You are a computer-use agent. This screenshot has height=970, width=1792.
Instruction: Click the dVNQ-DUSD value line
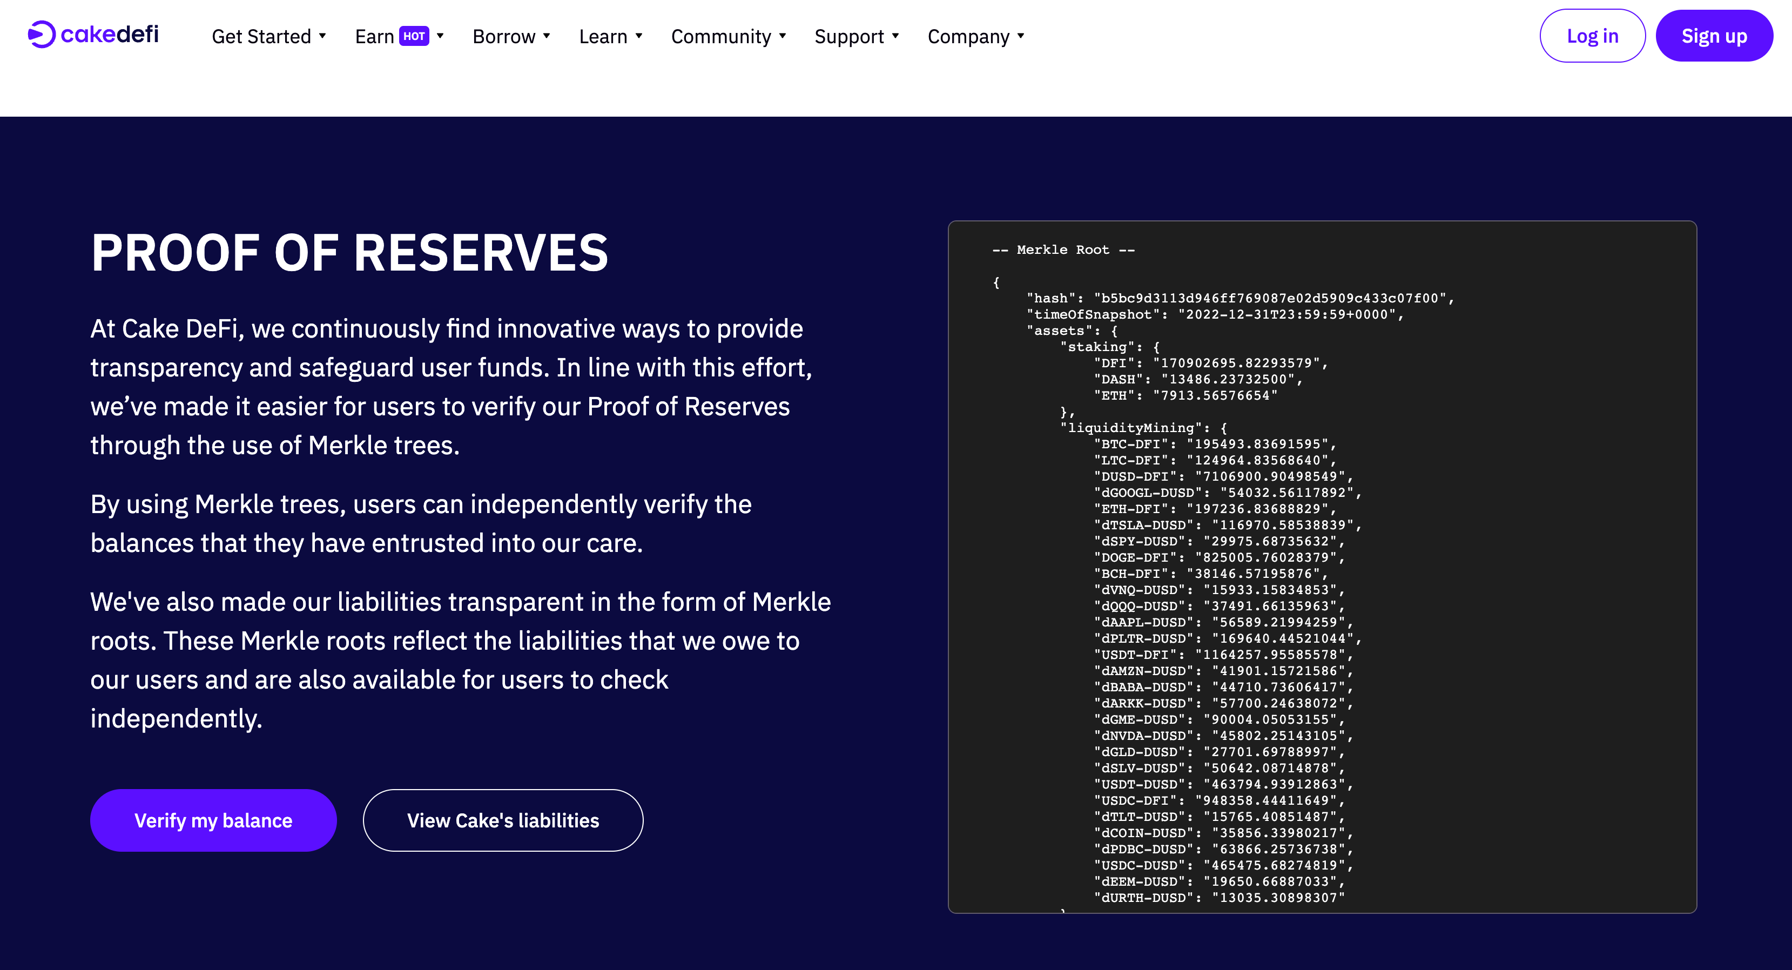click(x=1220, y=590)
